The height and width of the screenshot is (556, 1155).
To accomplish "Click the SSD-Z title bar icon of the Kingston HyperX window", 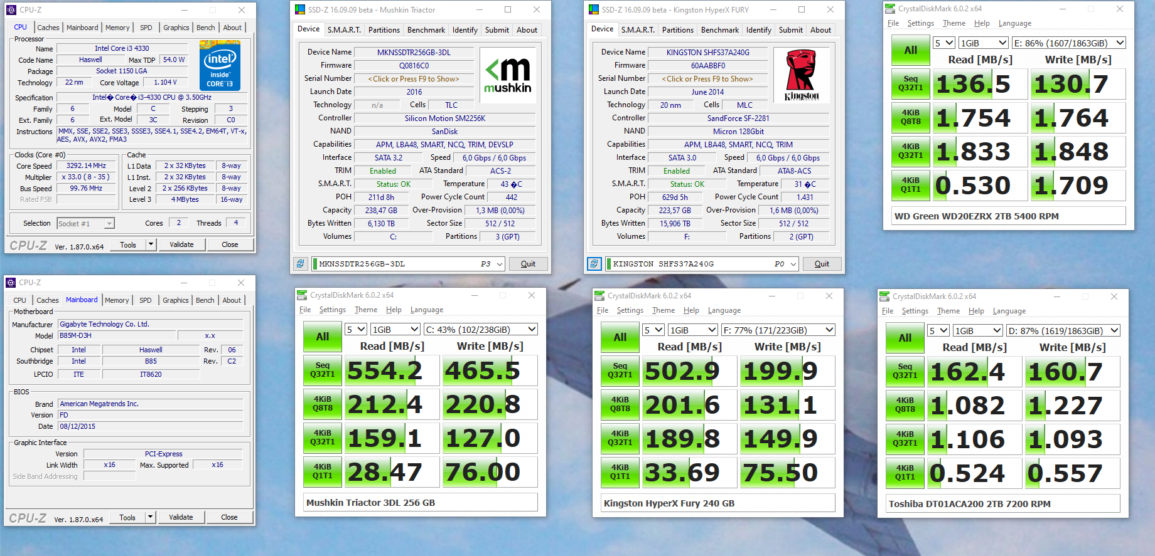I will point(593,9).
